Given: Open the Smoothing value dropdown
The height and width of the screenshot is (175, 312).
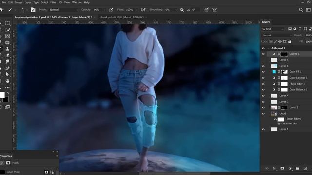Looking at the screenshot, I should pos(176,10).
